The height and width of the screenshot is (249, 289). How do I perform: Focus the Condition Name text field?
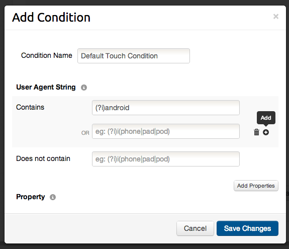[134, 56]
